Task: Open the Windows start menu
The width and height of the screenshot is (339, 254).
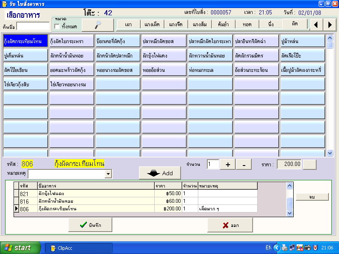Action: [x=20, y=248]
